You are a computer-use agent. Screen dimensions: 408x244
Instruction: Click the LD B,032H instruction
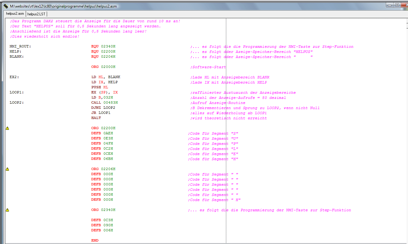pos(102,98)
